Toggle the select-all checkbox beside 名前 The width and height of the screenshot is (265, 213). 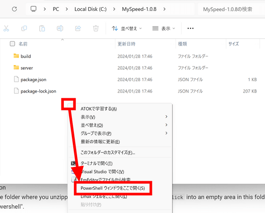[12, 44]
